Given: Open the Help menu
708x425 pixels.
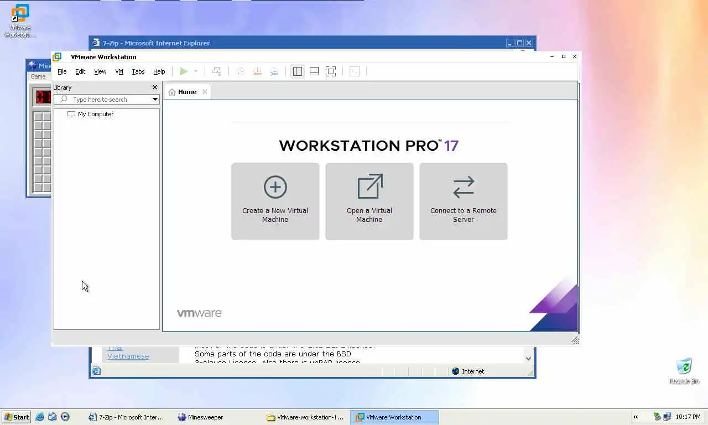Looking at the screenshot, I should [159, 71].
